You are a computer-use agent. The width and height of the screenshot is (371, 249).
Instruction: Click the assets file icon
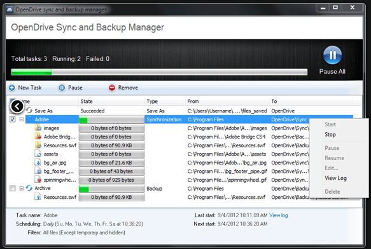point(38,154)
